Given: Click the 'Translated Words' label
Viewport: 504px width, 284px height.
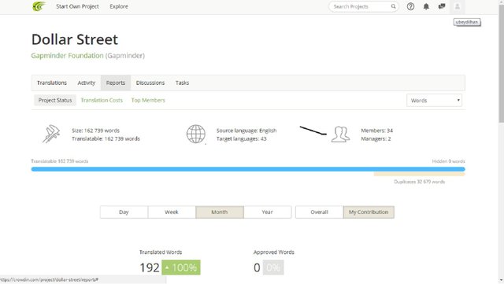Looking at the screenshot, I should (x=161, y=253).
